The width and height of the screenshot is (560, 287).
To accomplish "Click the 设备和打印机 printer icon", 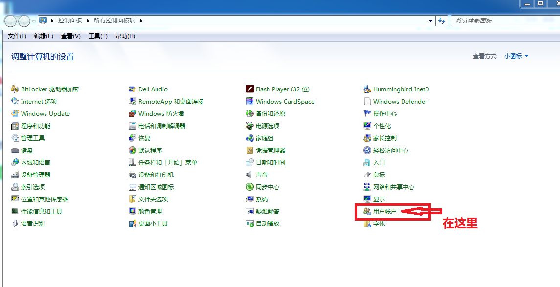I will click(x=133, y=175).
